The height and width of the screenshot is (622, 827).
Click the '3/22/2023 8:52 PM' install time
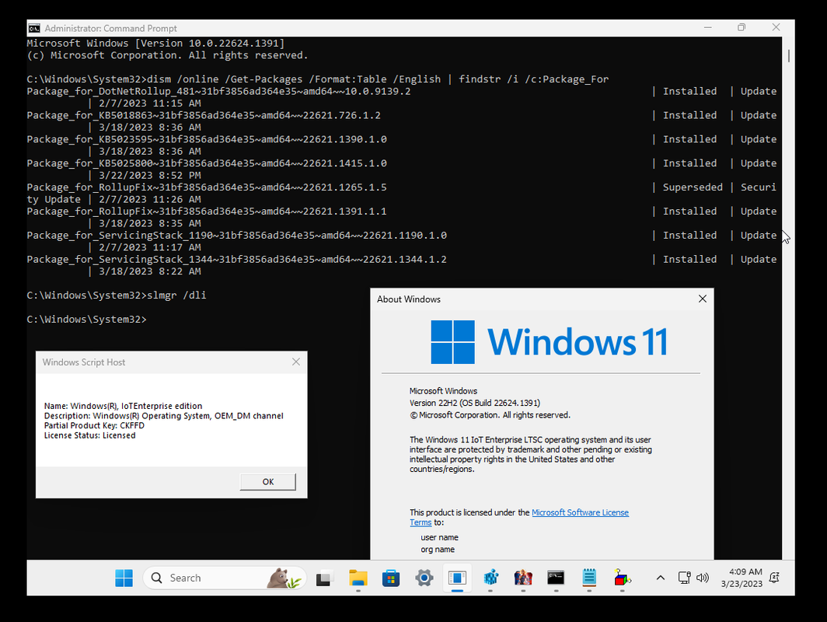(150, 176)
